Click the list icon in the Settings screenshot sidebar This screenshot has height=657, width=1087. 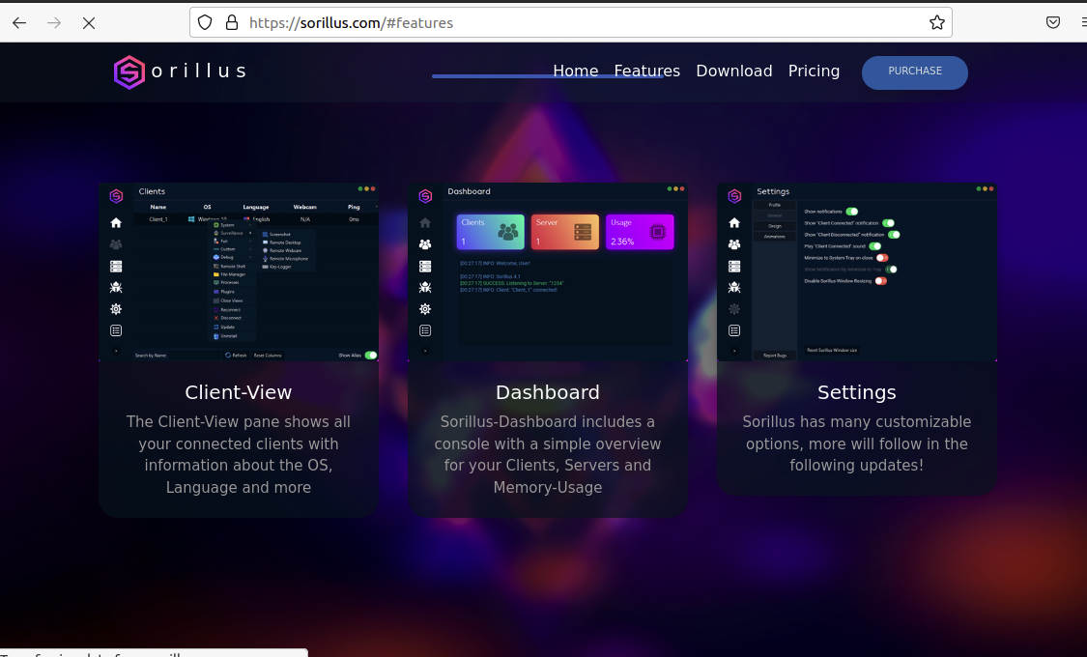pyautogui.click(x=734, y=330)
